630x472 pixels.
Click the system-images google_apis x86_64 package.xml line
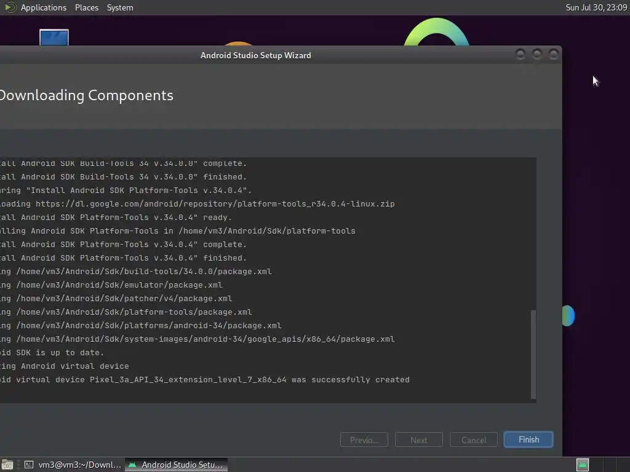click(197, 339)
